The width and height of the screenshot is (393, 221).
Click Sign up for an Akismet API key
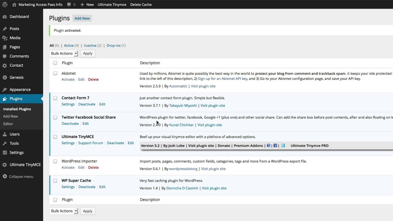[223, 79]
